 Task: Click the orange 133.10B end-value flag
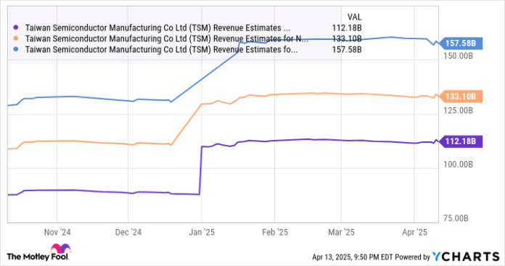click(x=460, y=96)
